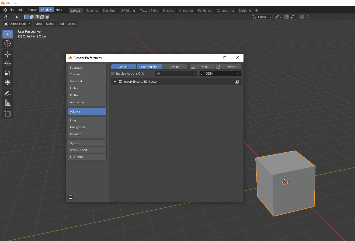Open the System preferences section
355x241 pixels.
tap(87, 143)
